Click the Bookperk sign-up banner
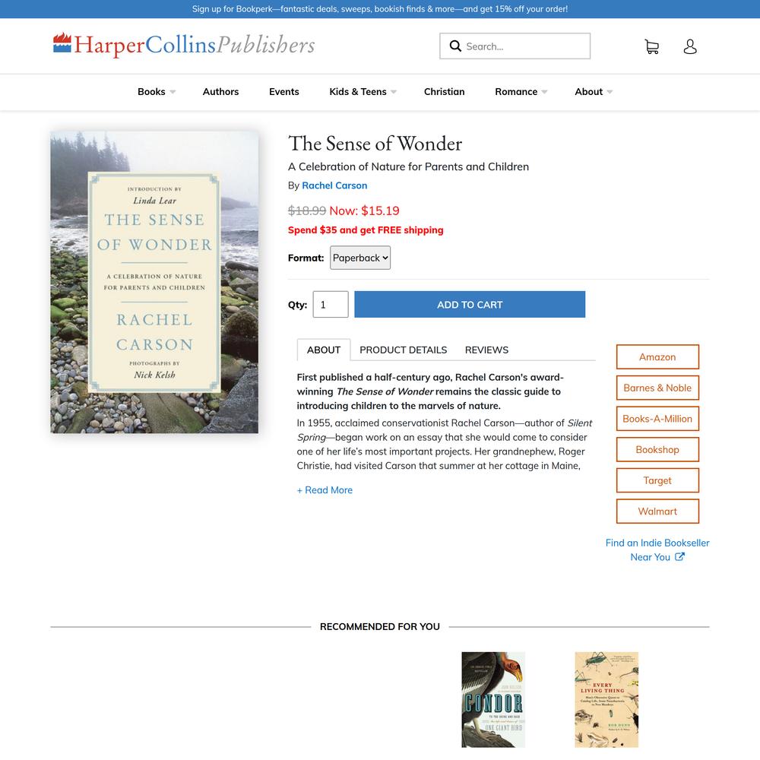Screen dimensions: 760x760 (x=380, y=8)
